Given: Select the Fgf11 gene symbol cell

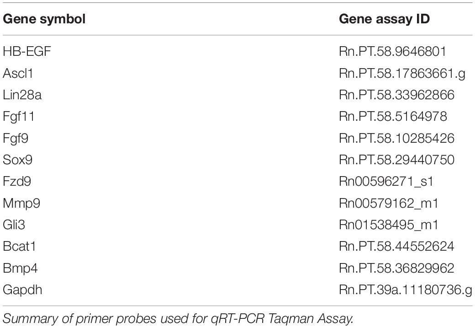Looking at the screenshot, I should point(19,117).
